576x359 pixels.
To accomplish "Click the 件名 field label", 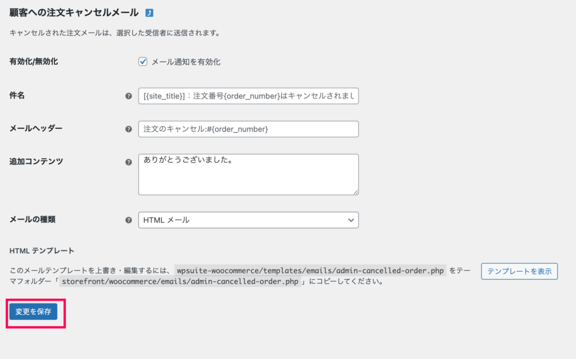I will pos(17,96).
